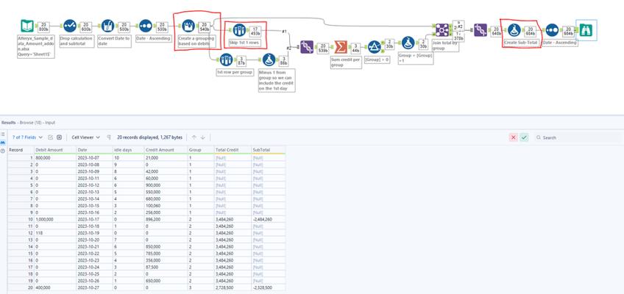
Task: Click the Debit Amount column header
Action: click(49, 150)
